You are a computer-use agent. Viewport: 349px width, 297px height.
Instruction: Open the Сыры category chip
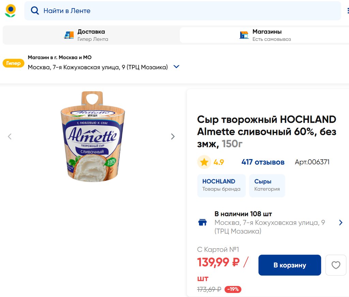(x=267, y=185)
